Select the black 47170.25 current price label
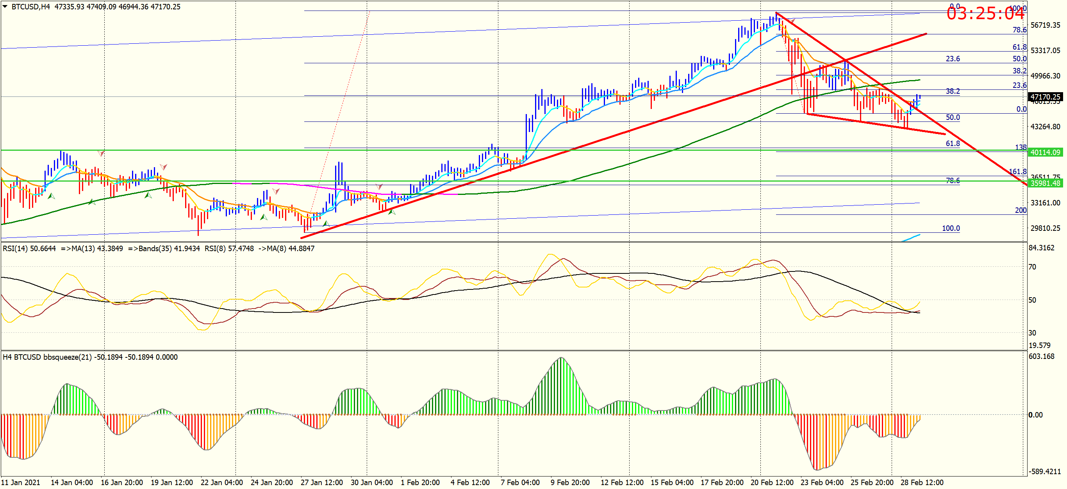 [1045, 97]
